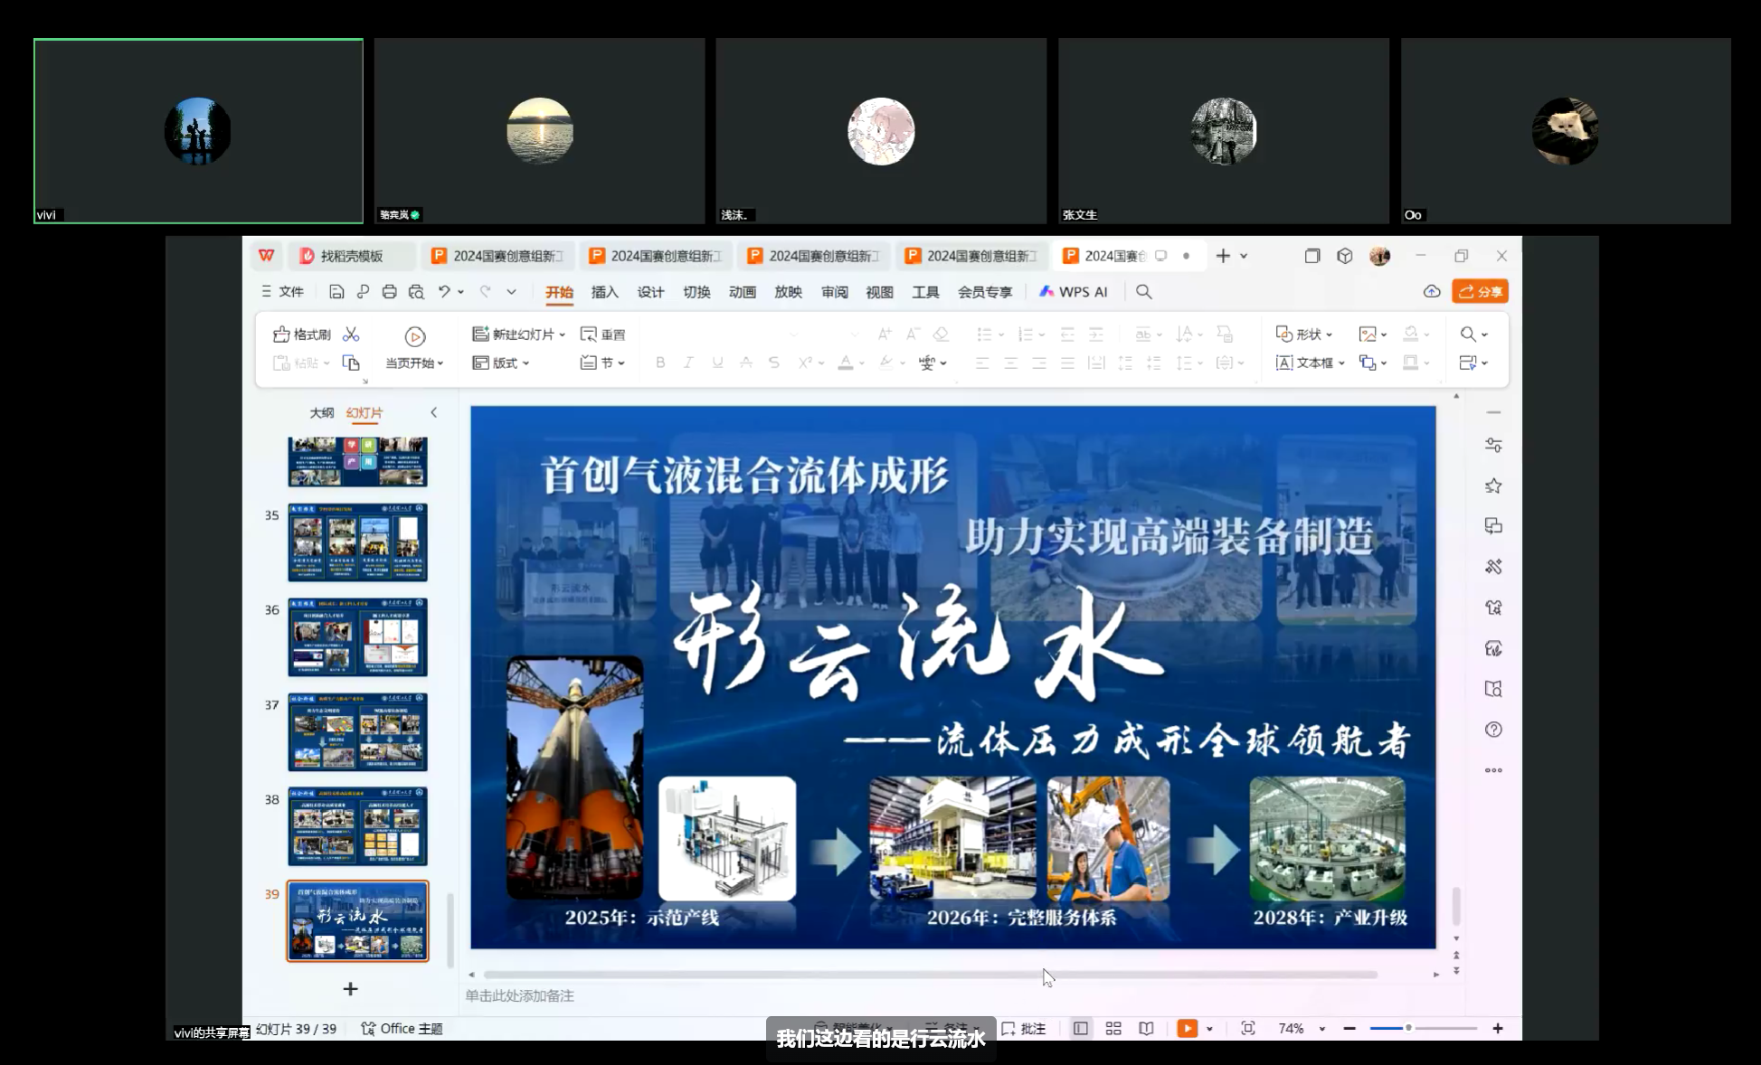Open the Print icon in quick toolbar

click(x=389, y=292)
